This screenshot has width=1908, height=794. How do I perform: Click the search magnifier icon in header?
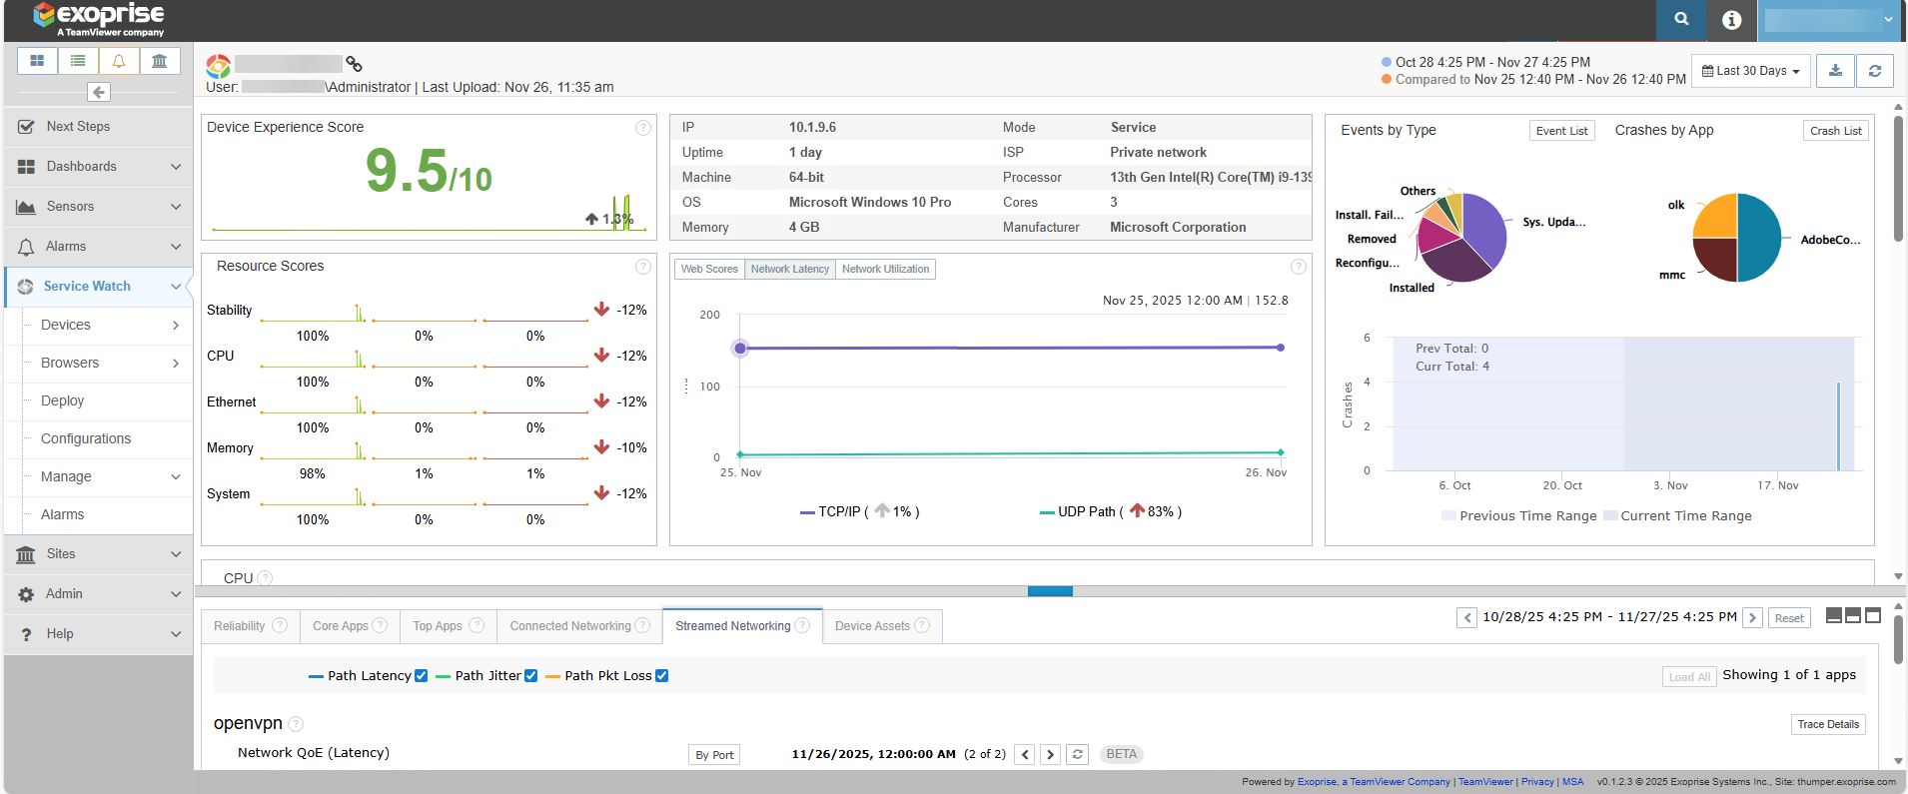coord(1681,19)
